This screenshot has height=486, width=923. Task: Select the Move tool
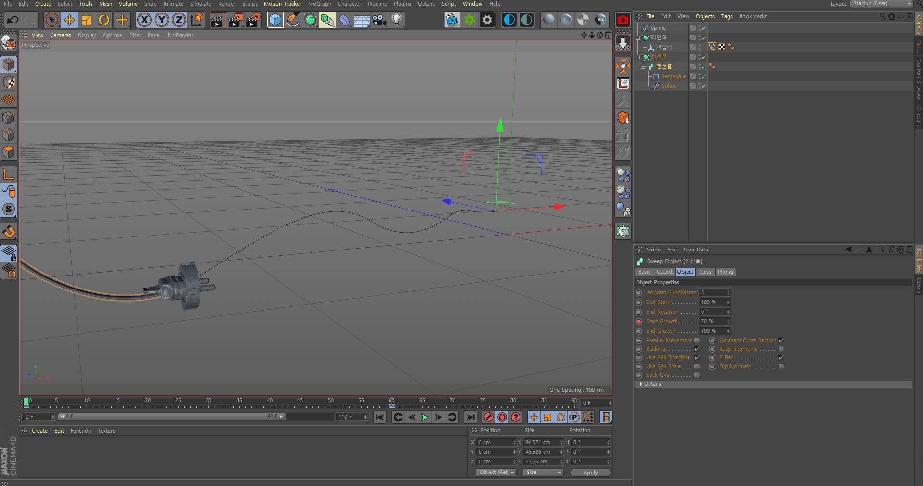(69, 20)
